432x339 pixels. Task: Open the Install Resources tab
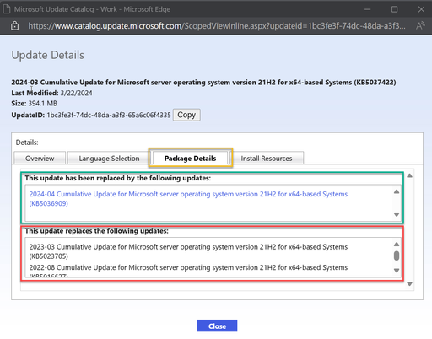click(267, 159)
